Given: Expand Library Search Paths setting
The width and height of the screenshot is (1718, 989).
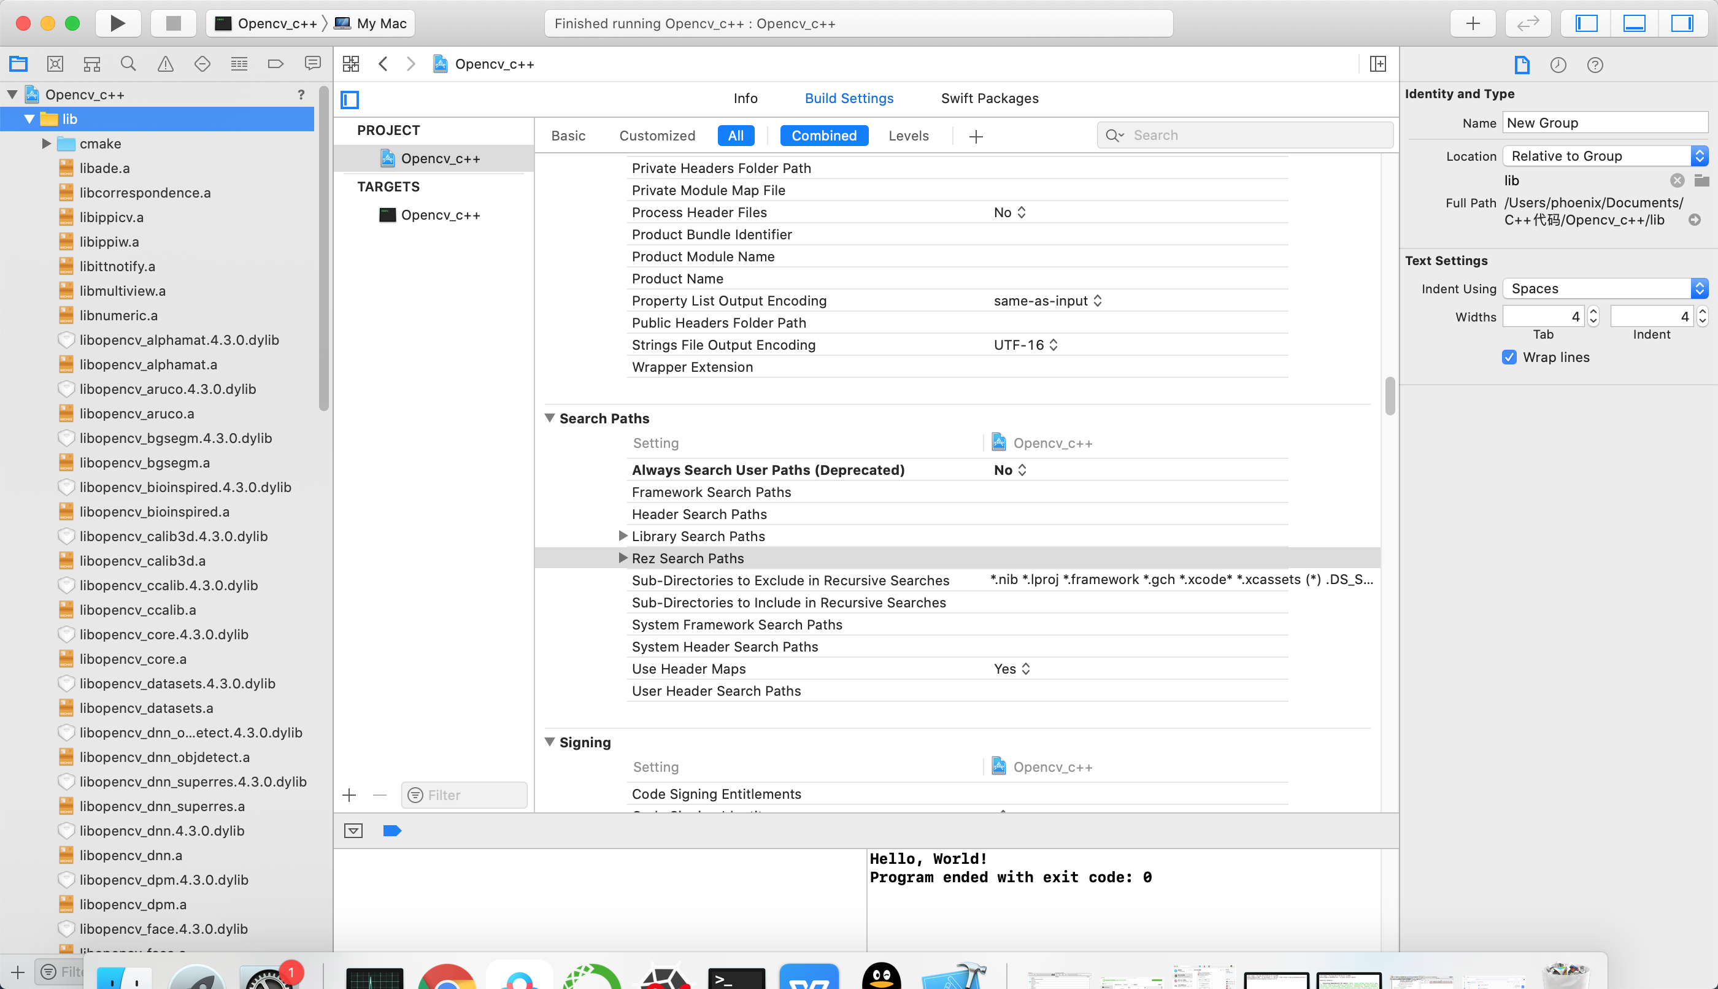Looking at the screenshot, I should [622, 536].
